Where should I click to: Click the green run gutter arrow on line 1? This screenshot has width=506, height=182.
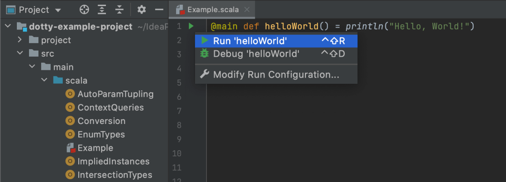[x=191, y=26]
